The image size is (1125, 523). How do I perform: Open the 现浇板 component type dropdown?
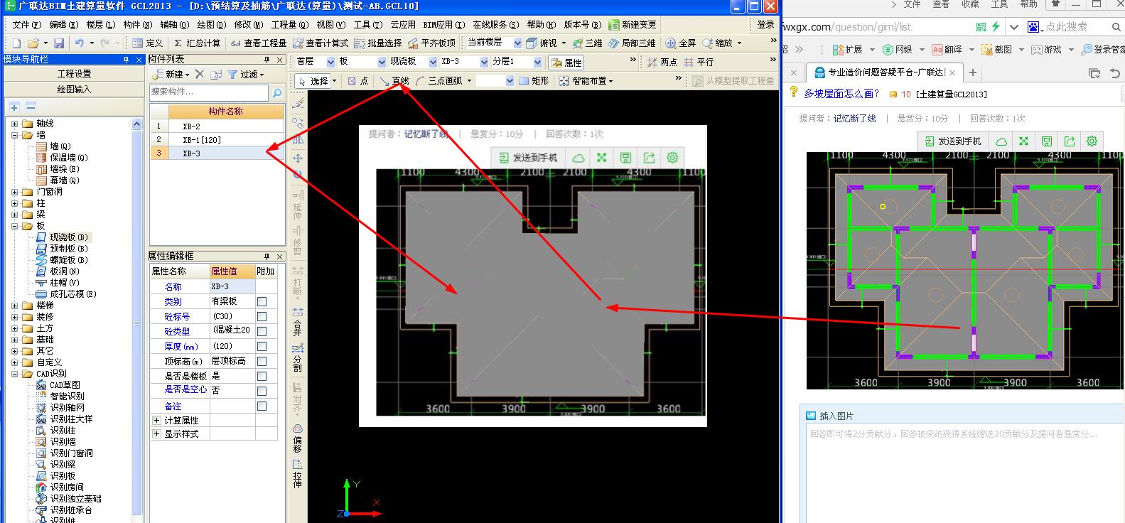coord(432,62)
